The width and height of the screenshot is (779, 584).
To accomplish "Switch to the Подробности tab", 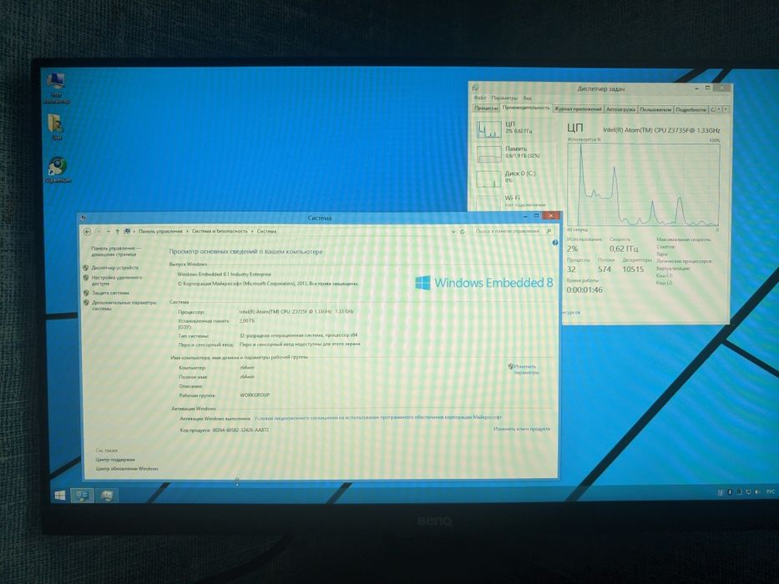I will click(x=691, y=109).
